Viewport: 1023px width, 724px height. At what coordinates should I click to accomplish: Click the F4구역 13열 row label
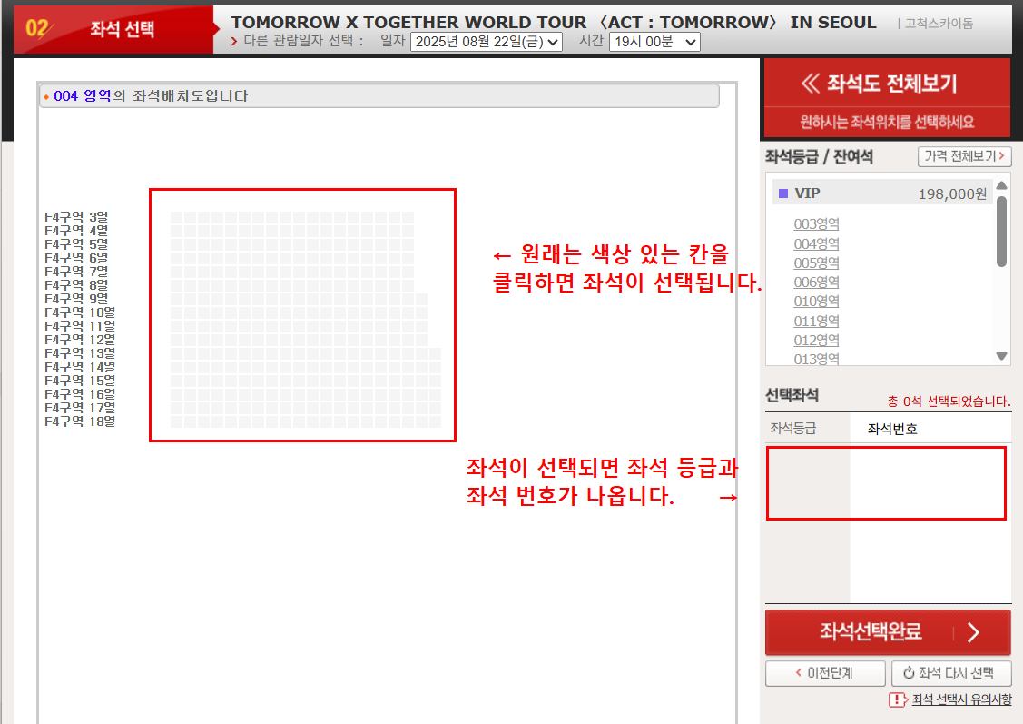point(80,353)
